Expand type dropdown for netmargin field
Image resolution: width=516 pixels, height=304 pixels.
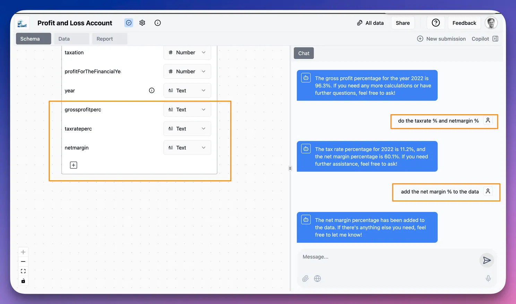point(187,148)
